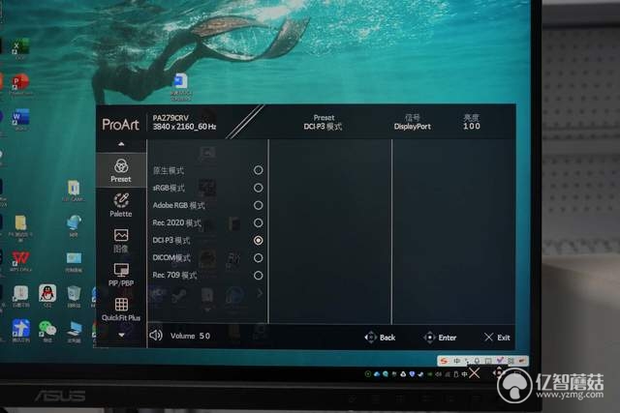Select the sRGB mode radio button
This screenshot has width=620, height=413.
[259, 188]
